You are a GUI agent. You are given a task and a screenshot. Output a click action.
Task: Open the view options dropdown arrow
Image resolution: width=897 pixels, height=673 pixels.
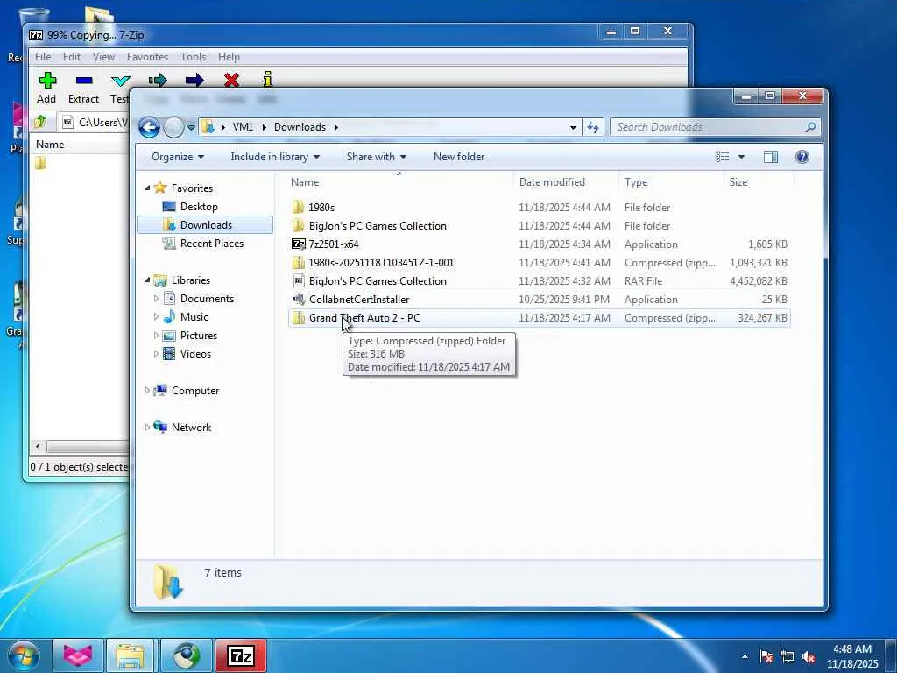(x=741, y=157)
